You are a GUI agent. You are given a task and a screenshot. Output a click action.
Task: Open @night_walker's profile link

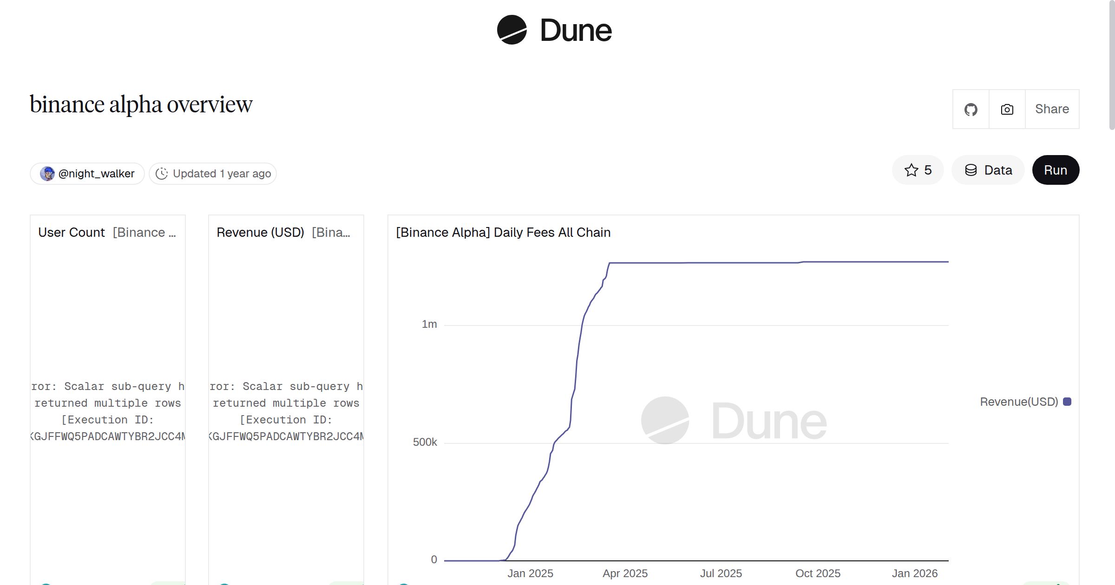point(95,173)
